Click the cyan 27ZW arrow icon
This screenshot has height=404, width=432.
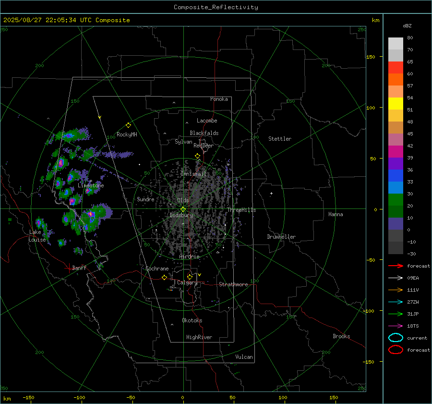point(396,302)
